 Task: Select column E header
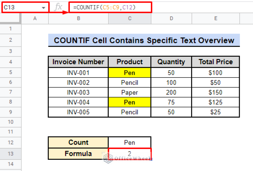[215, 19]
